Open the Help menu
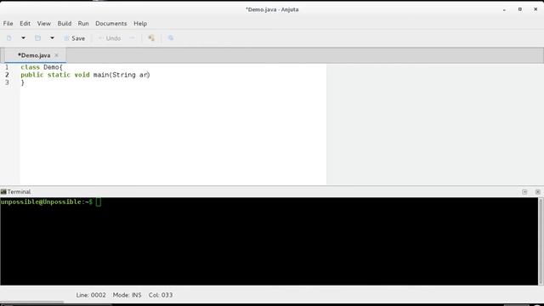This screenshot has height=306, width=544. click(140, 24)
